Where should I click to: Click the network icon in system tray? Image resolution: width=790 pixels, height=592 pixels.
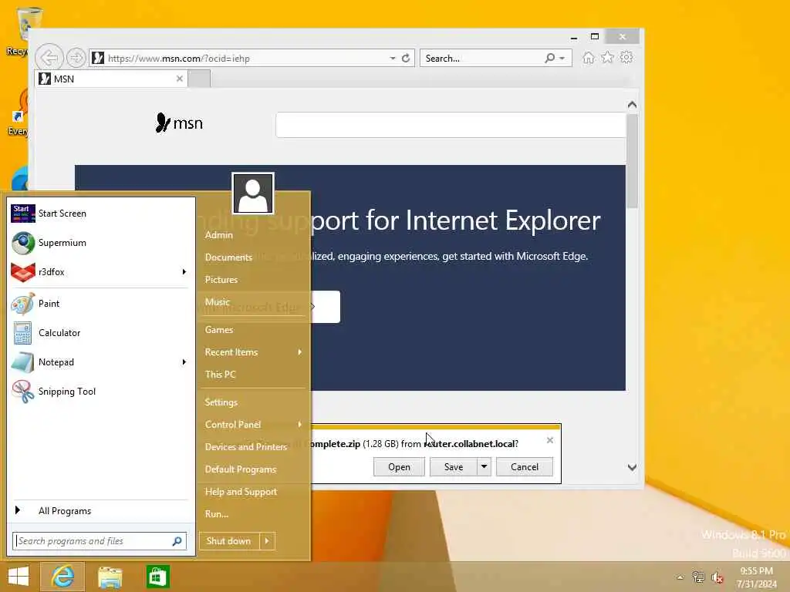coord(698,577)
